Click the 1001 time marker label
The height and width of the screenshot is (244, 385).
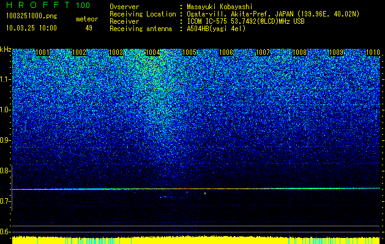(x=42, y=52)
